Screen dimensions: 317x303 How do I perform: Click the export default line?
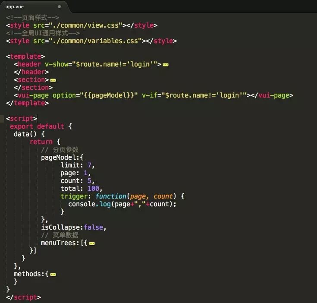click(41, 126)
